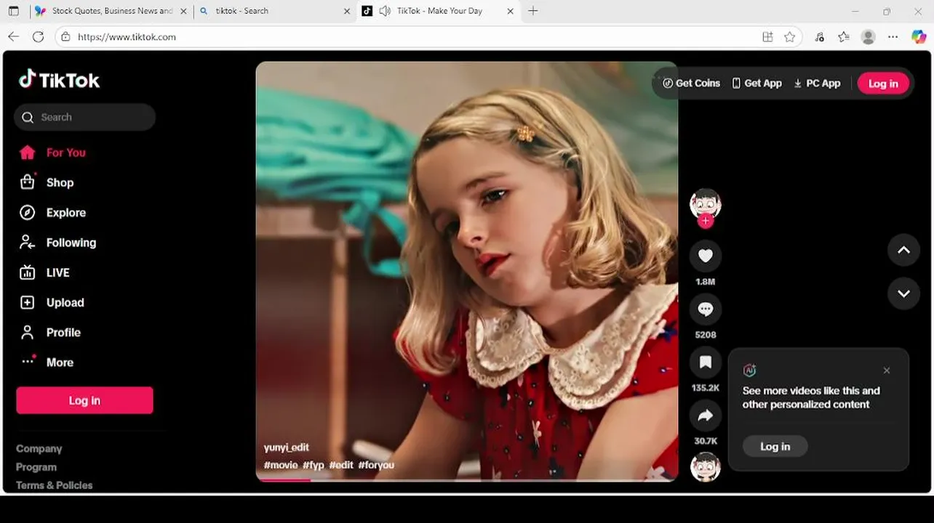Click the video to pause playback

[466, 271]
